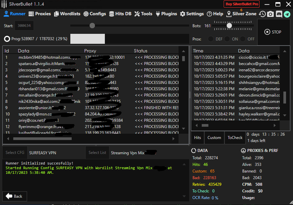Click the Back button
This screenshot has height=205, width=293.
coord(14,196)
